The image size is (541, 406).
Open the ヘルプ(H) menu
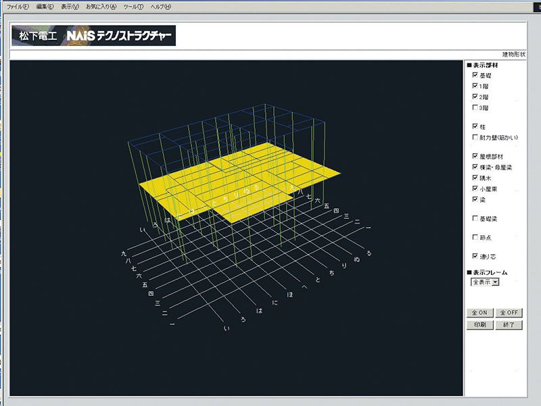(x=161, y=6)
